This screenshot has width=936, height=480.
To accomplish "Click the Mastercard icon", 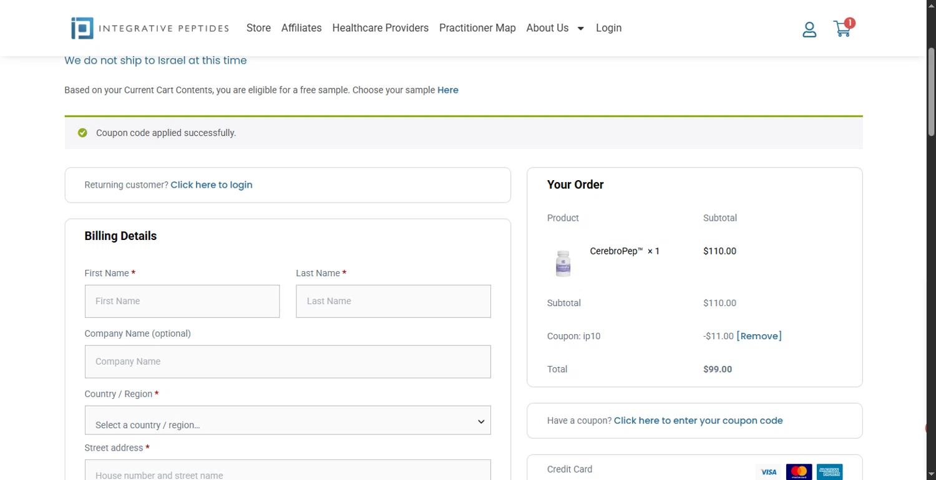I will (x=799, y=472).
